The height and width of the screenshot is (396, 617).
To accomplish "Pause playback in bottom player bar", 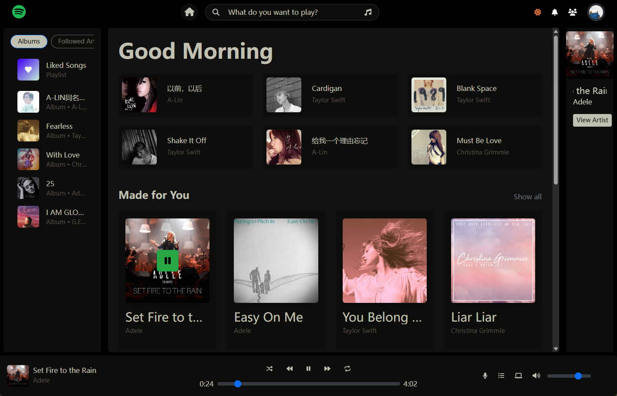I will pos(308,369).
